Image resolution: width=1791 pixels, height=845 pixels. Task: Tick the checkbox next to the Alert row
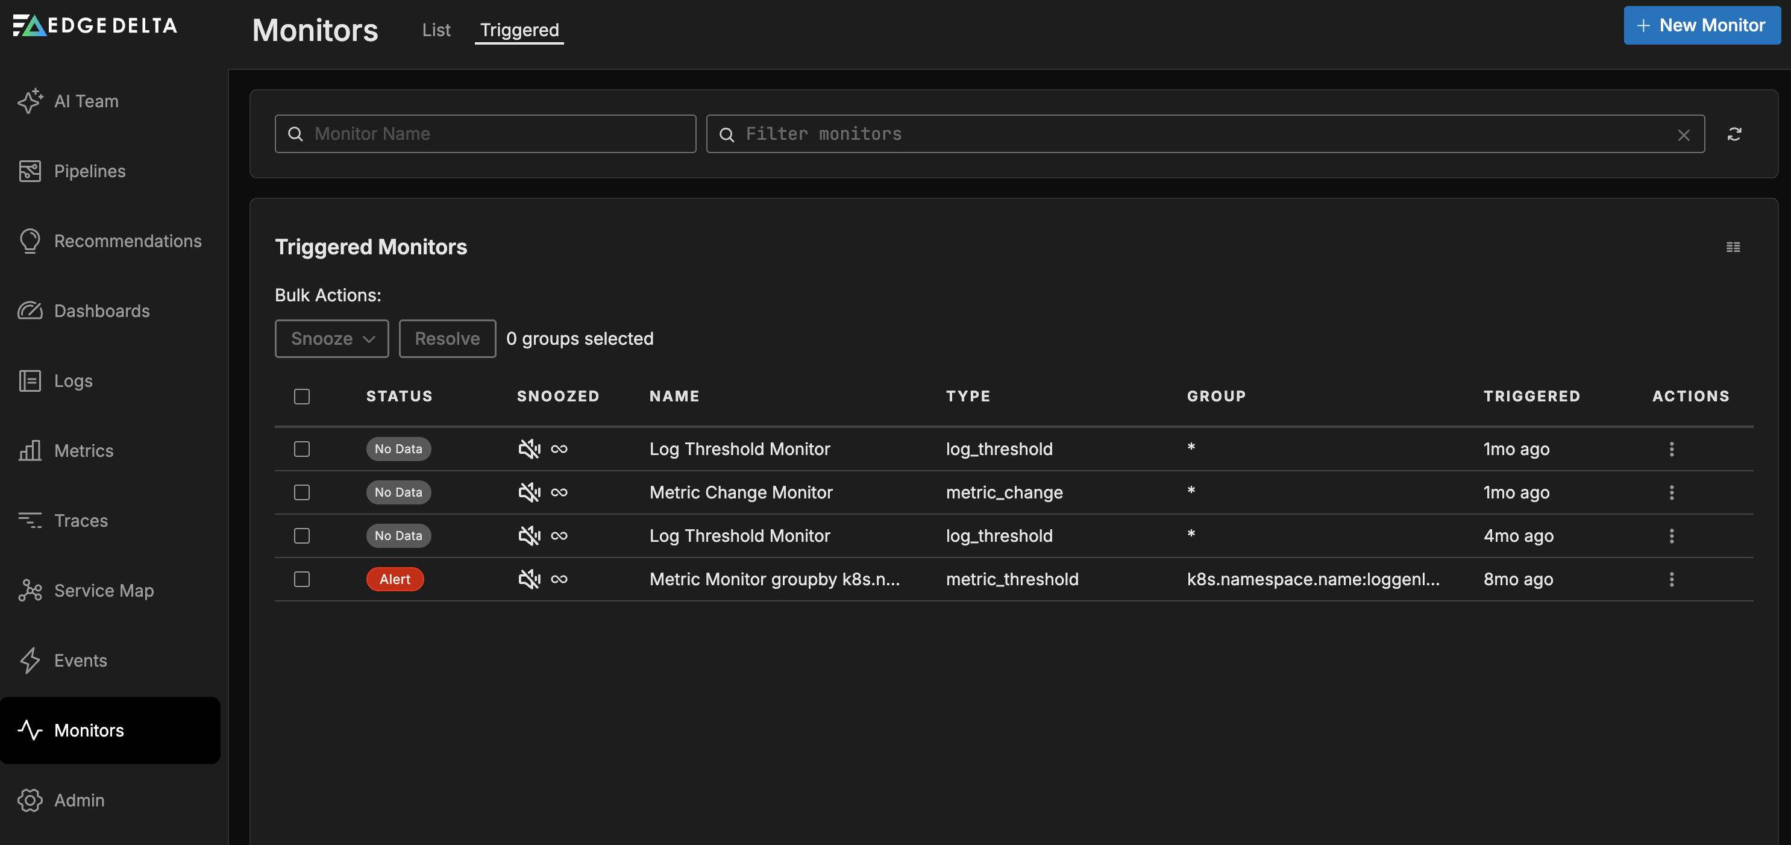(x=302, y=579)
